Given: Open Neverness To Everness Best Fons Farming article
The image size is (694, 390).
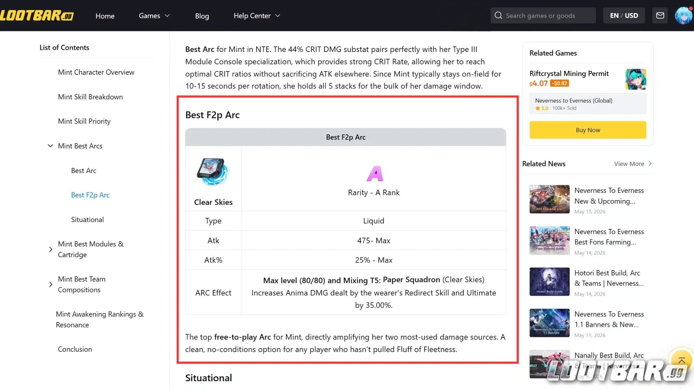Looking at the screenshot, I should point(609,237).
